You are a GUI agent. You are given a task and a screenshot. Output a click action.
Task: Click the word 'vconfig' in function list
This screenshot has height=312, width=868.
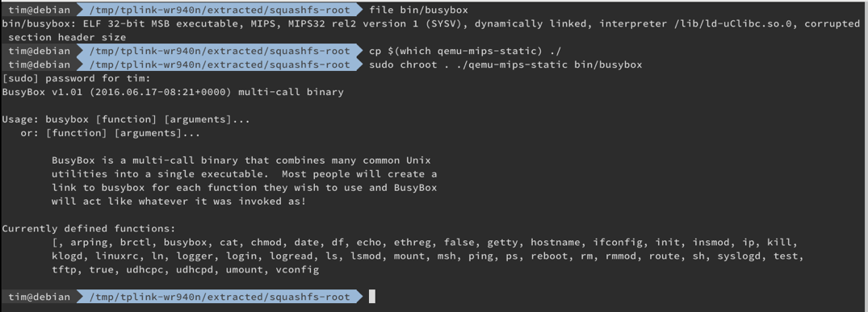[x=300, y=270]
